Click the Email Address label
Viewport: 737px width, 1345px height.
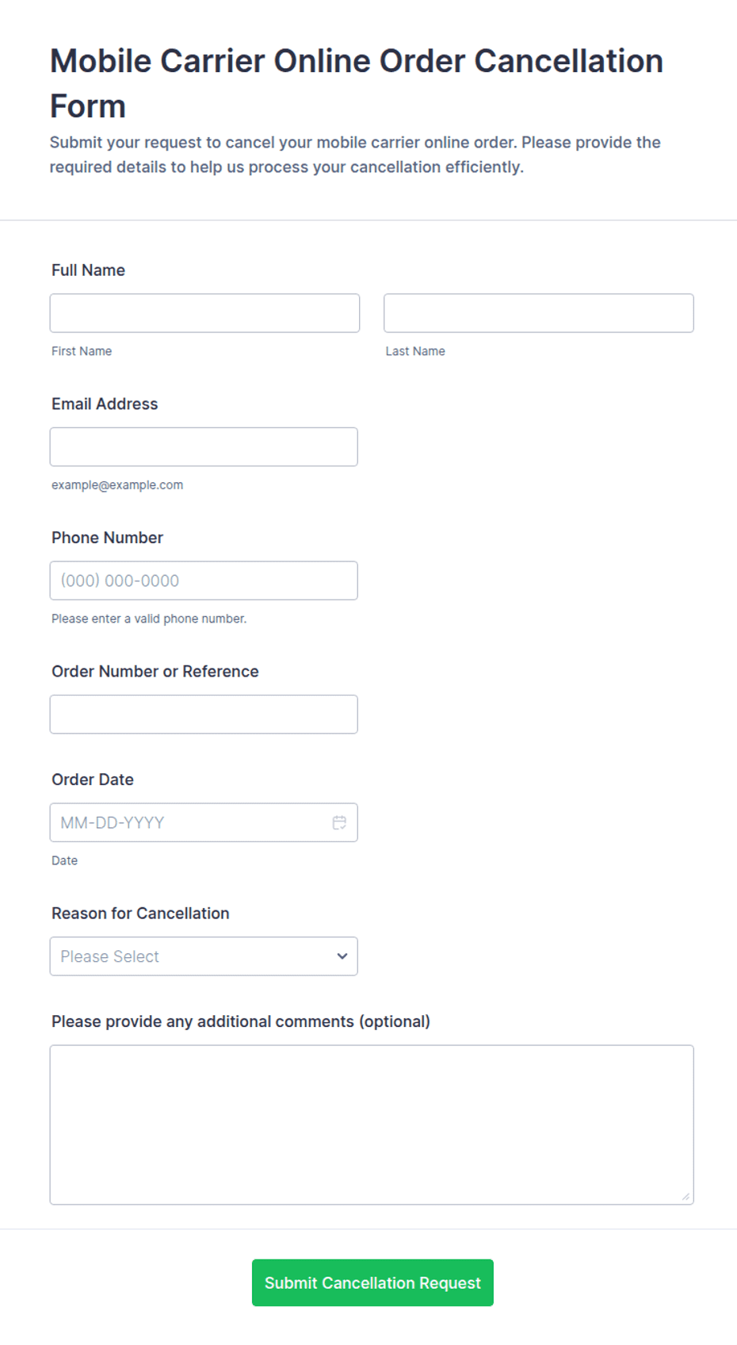click(105, 404)
